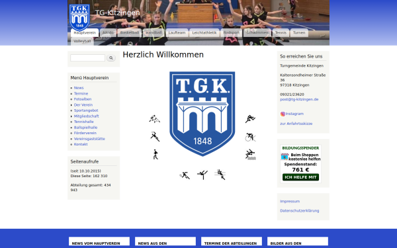Open the Instagram text link

[294, 114]
